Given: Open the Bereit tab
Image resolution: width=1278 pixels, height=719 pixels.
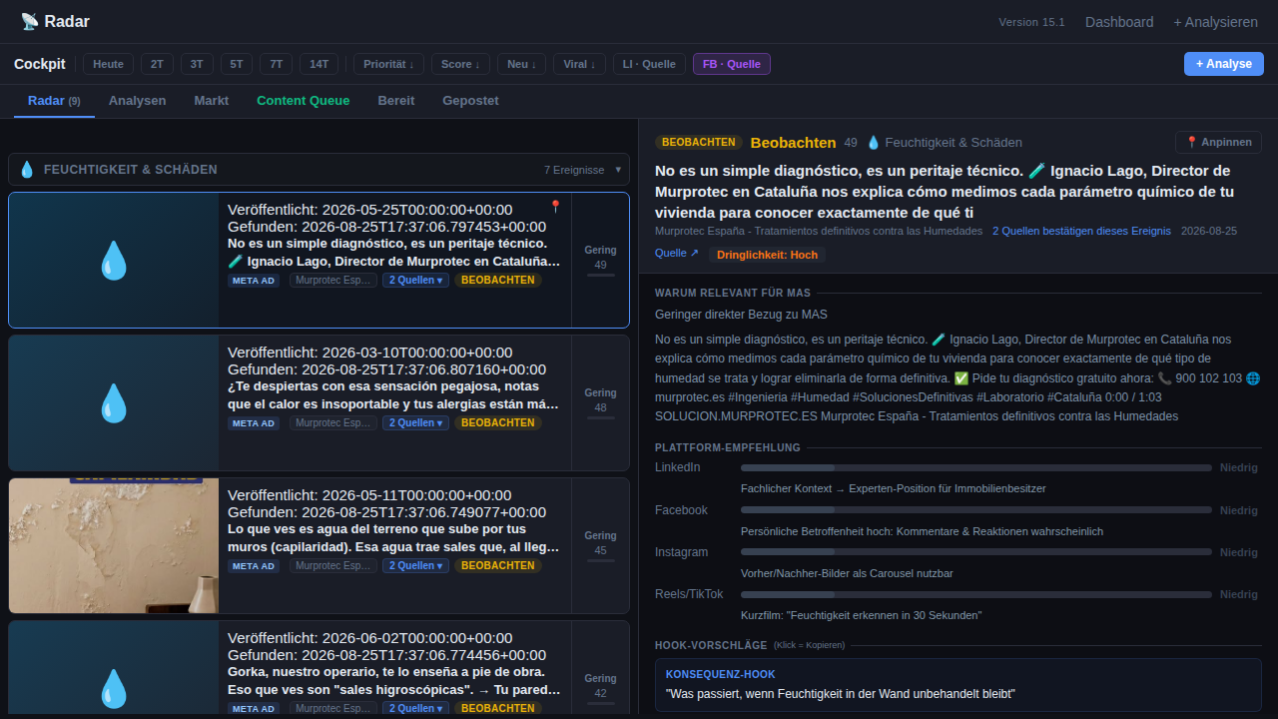Looking at the screenshot, I should pos(396,101).
